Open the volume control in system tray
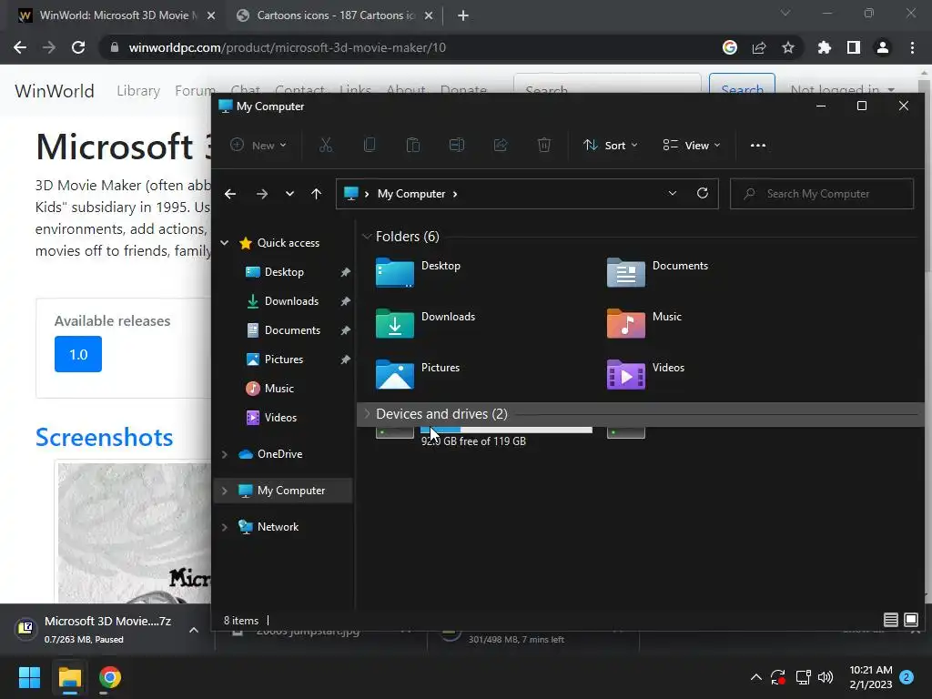932x699 pixels. tap(826, 677)
